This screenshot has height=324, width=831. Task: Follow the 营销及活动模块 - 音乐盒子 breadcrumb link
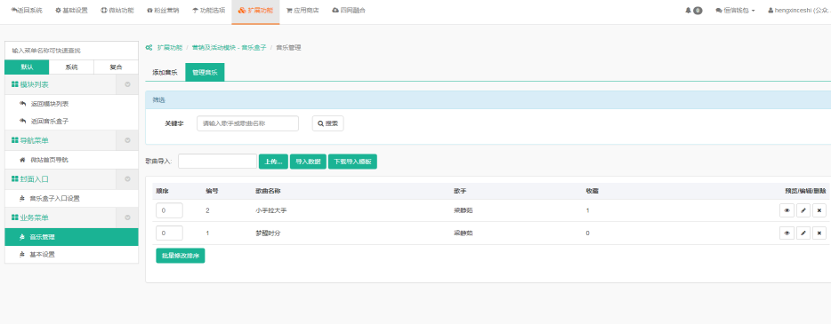click(x=229, y=48)
